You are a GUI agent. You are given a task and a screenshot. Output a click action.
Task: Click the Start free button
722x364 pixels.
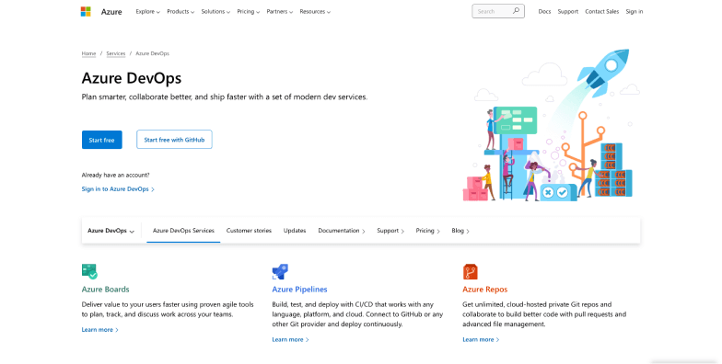101,140
